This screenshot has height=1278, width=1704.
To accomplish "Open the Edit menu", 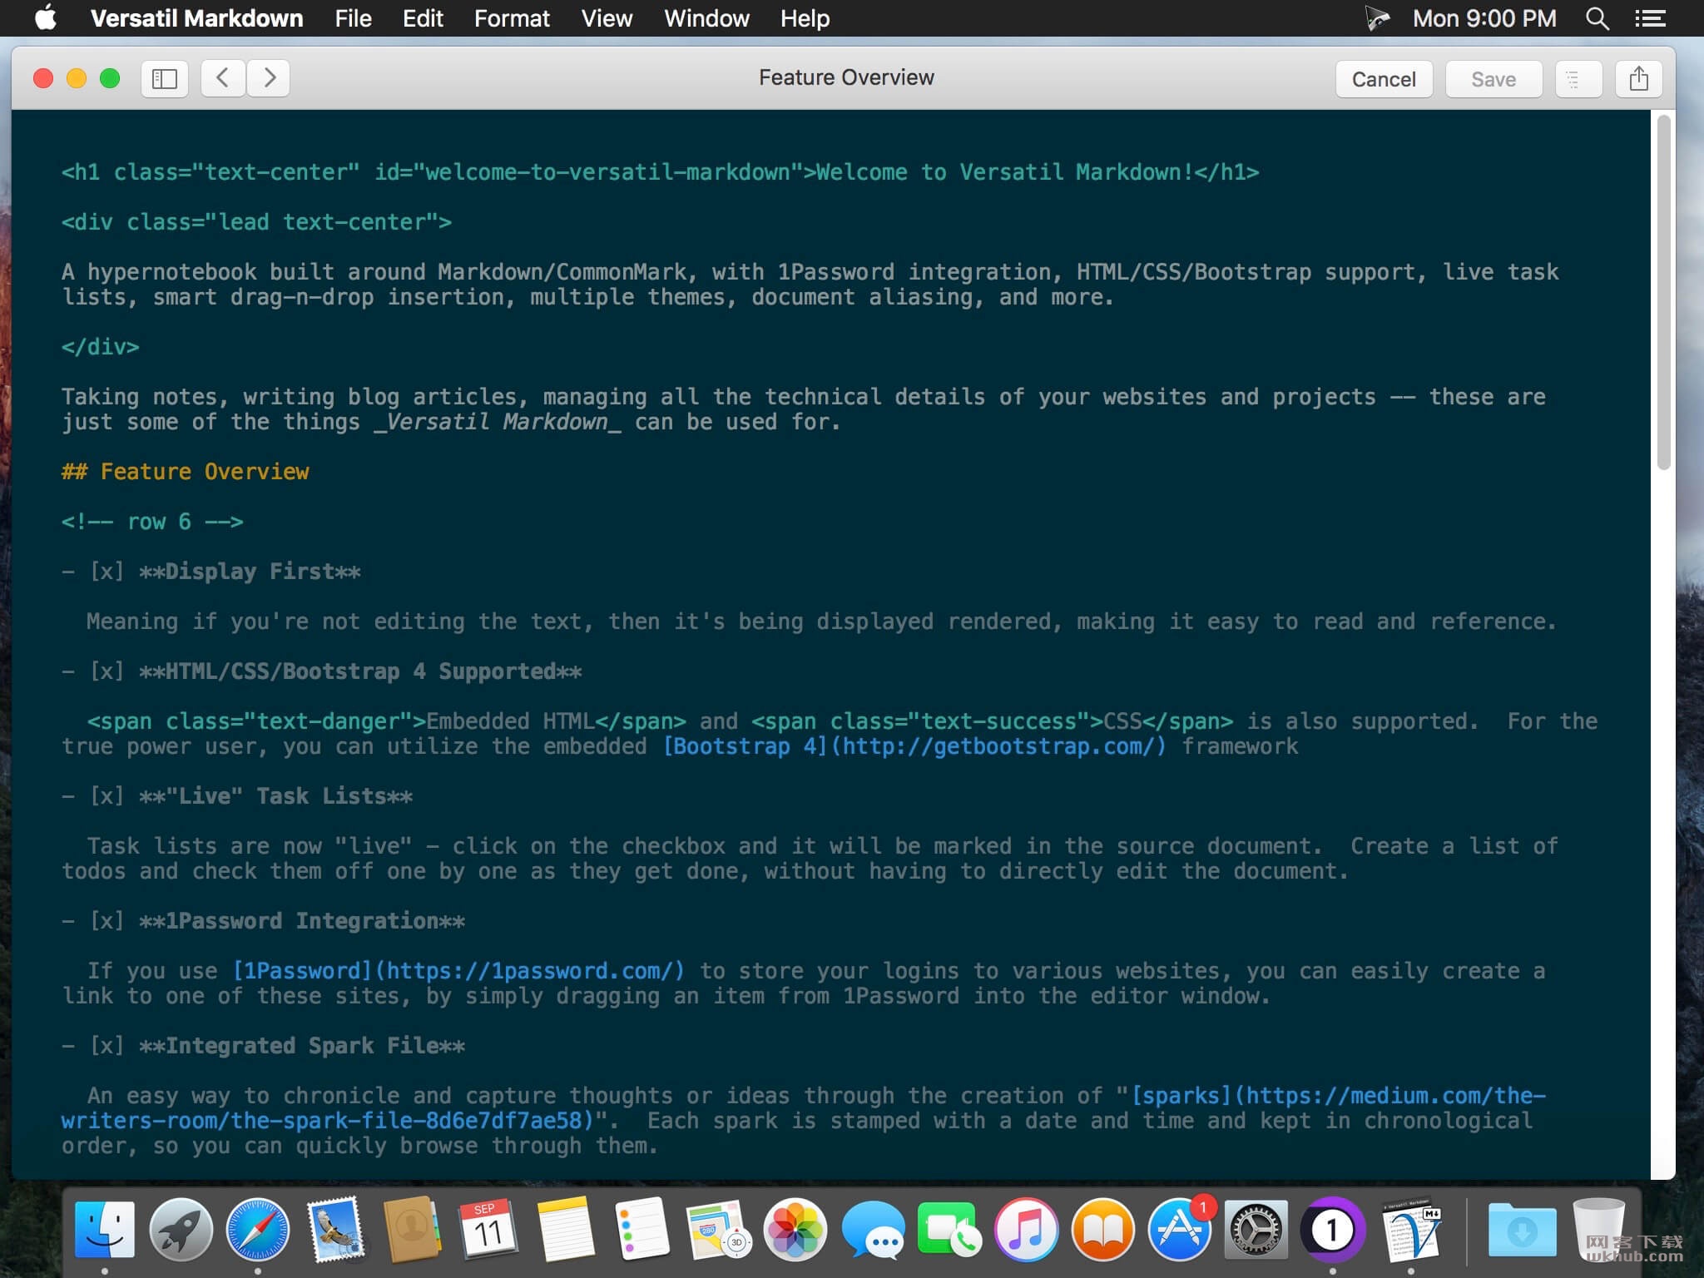I will 423,18.
